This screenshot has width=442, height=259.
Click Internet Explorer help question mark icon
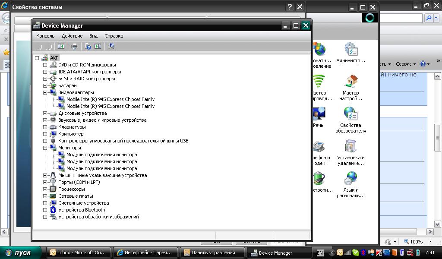[423, 64]
